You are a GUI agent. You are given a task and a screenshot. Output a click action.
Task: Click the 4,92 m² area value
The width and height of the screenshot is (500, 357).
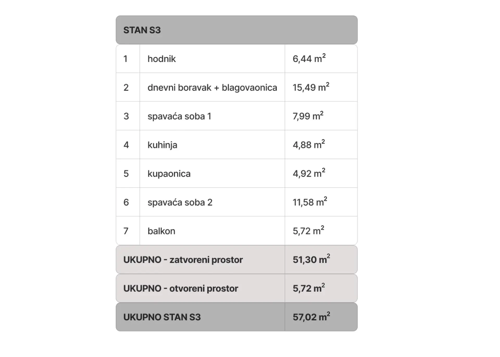click(309, 173)
